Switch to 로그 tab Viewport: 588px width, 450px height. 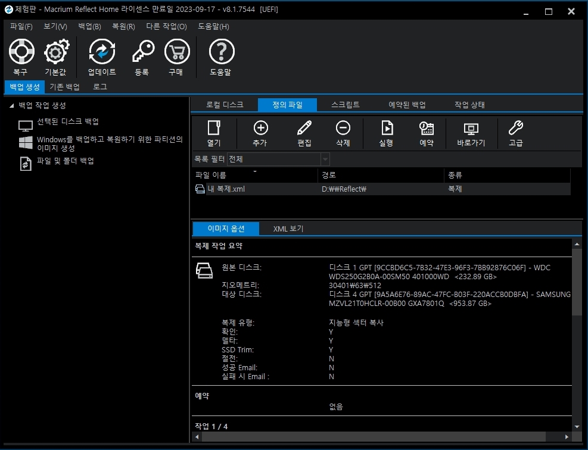tap(100, 87)
